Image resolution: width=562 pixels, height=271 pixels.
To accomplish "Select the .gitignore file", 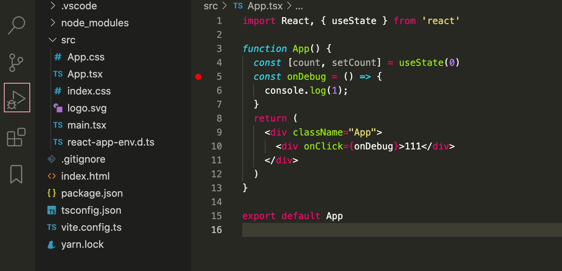I will (83, 159).
